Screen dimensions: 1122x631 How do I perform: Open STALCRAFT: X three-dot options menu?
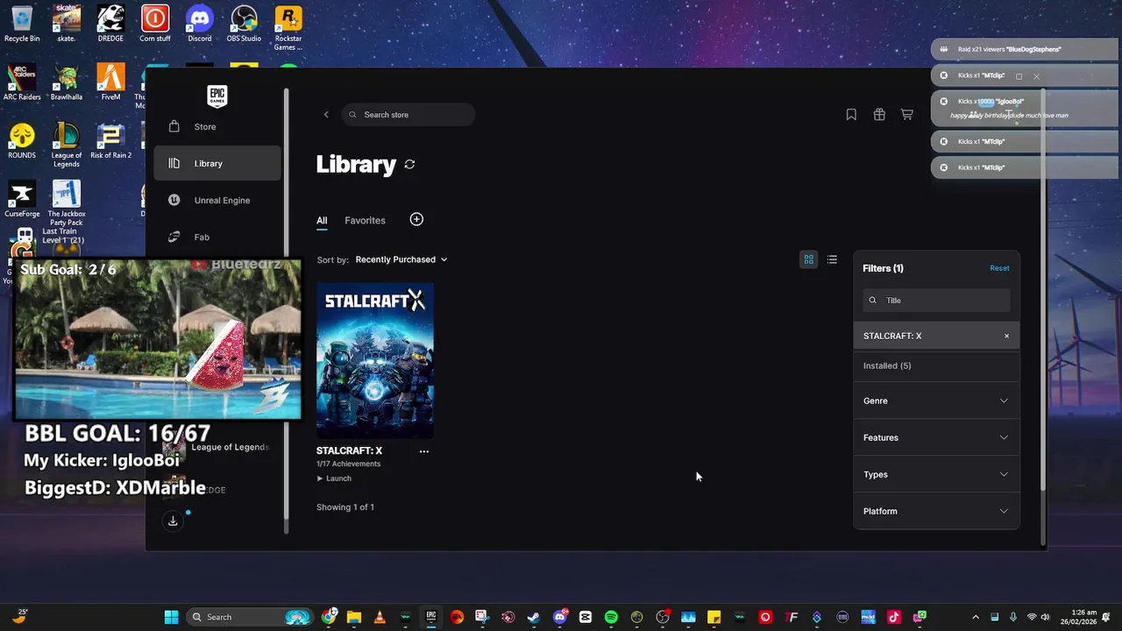(424, 451)
